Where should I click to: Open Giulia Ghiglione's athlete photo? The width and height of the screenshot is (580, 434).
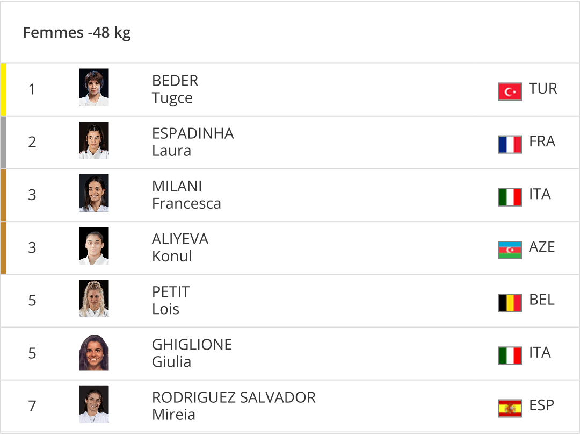(x=94, y=352)
